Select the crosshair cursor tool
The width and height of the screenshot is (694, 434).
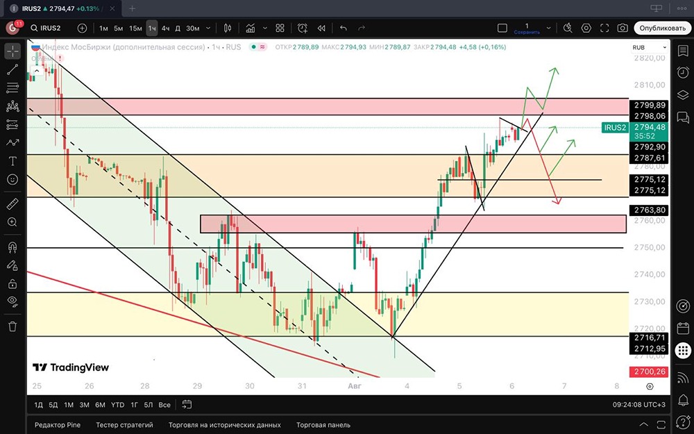click(12, 52)
